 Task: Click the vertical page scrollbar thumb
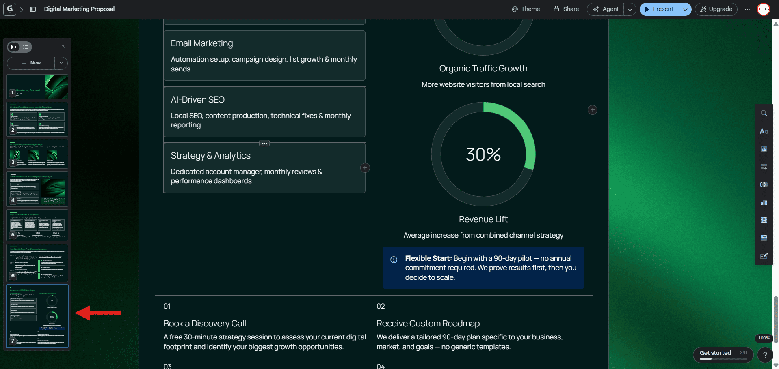(776, 320)
